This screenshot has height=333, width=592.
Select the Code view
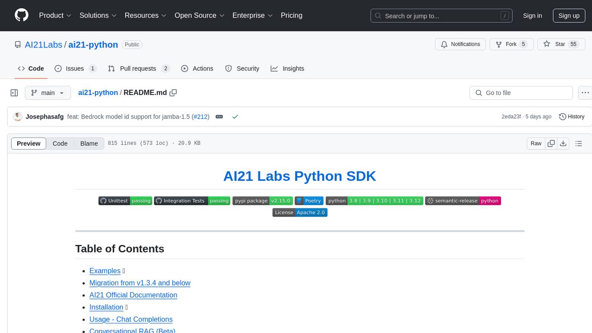point(60,143)
